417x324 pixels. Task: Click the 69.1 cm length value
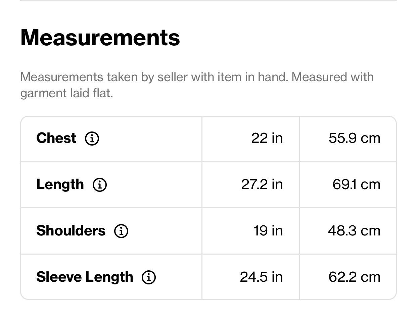pos(357,184)
